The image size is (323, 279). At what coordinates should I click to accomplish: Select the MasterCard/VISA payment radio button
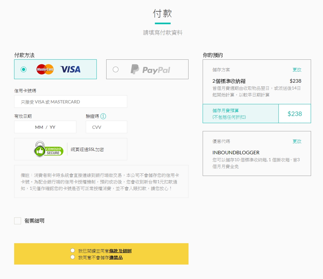pos(24,69)
